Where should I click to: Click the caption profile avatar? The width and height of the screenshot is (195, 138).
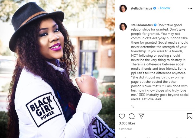(123, 27)
